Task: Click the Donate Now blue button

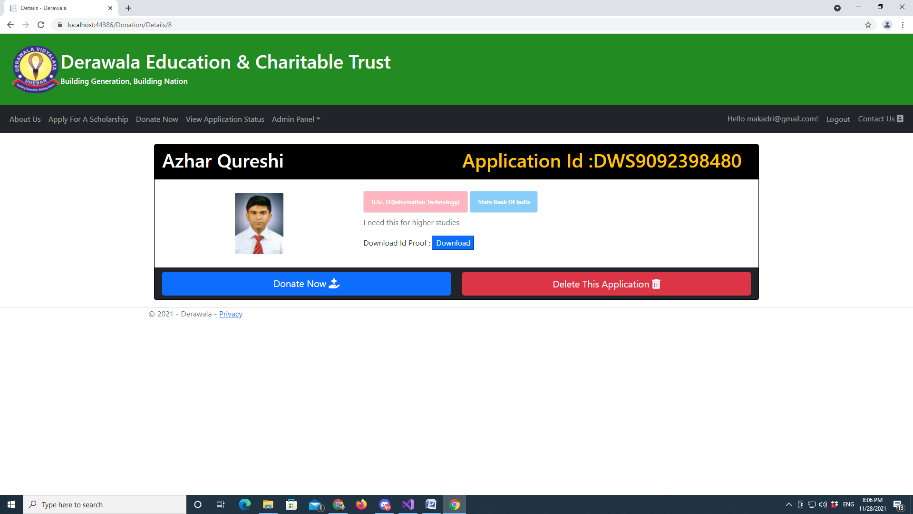Action: (x=306, y=284)
